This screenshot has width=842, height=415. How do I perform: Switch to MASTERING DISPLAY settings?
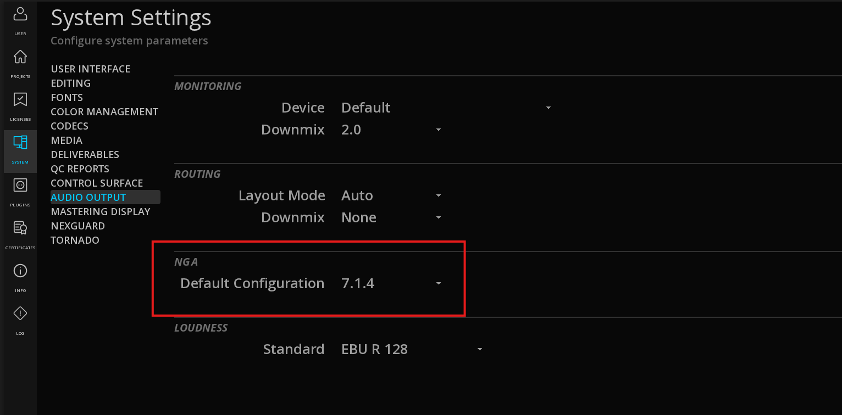point(101,211)
